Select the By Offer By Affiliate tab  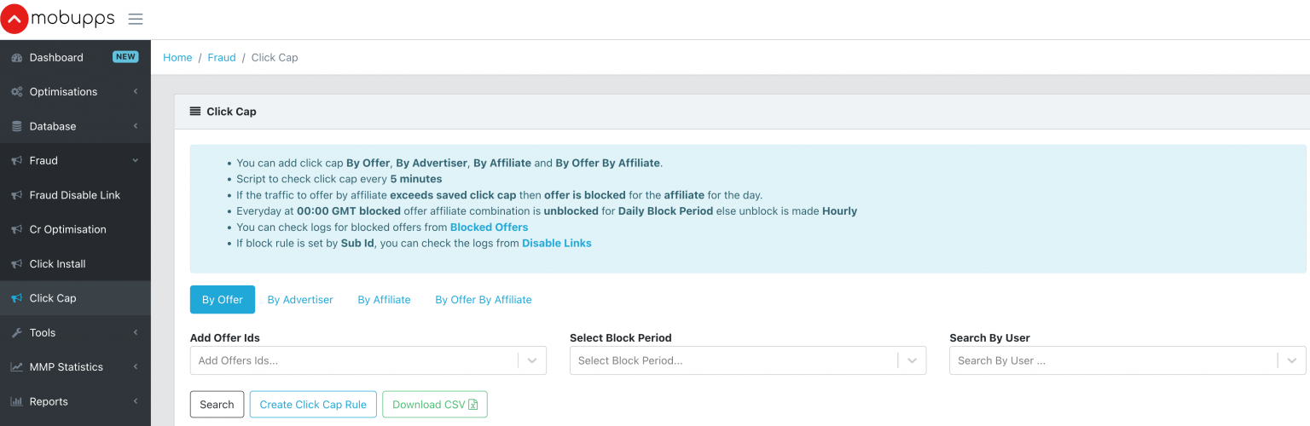pos(484,300)
